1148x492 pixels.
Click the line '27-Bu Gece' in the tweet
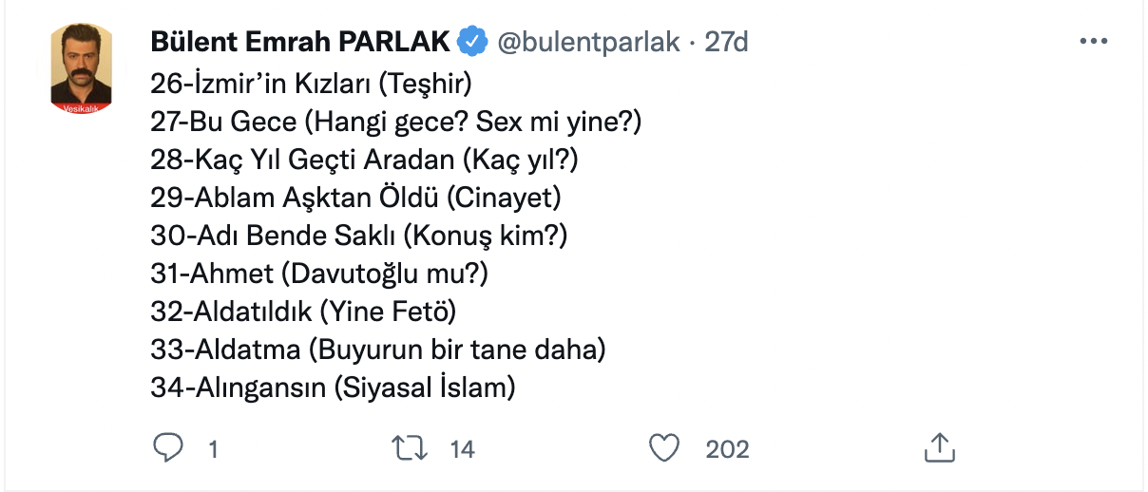click(396, 122)
